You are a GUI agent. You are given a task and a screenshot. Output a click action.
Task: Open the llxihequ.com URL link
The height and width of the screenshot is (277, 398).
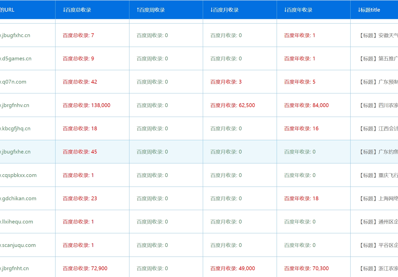(x=16, y=222)
